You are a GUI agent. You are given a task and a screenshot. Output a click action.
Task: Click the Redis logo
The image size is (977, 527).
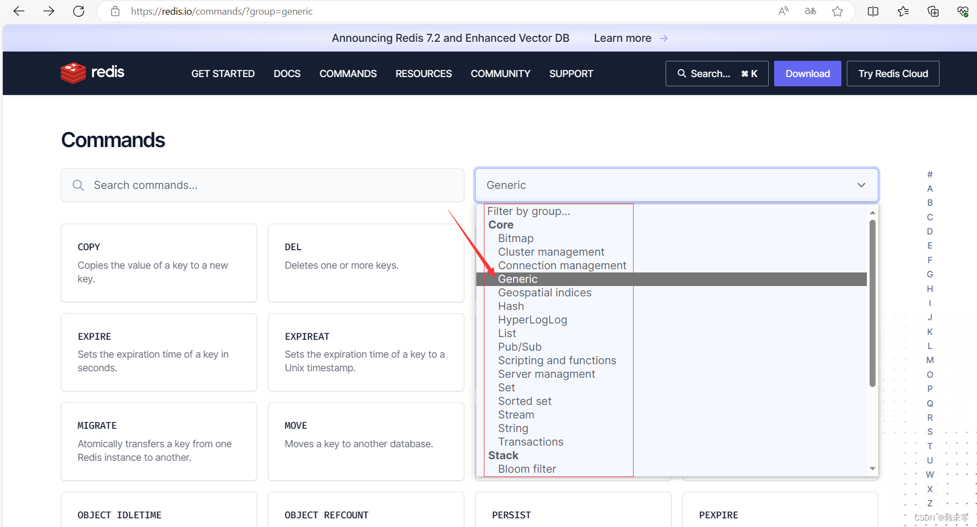[93, 73]
